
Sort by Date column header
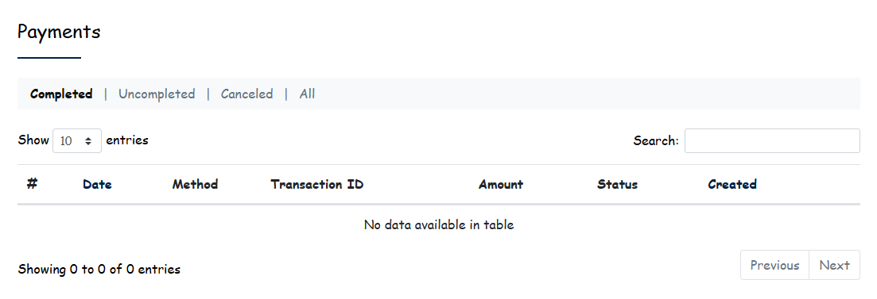pos(97,184)
